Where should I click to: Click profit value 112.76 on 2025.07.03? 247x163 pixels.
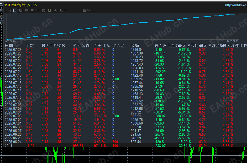(x=78, y=116)
